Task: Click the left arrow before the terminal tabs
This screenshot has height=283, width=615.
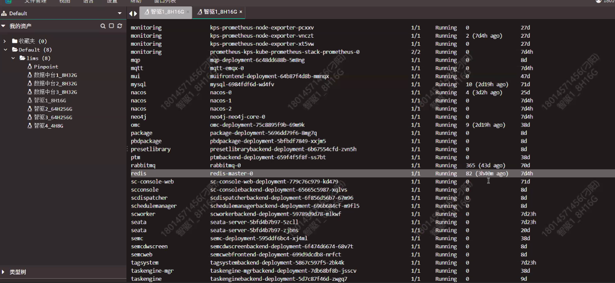Action: pos(131,13)
